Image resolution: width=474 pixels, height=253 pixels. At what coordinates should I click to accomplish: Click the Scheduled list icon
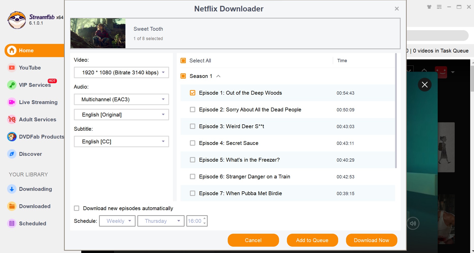coord(12,224)
